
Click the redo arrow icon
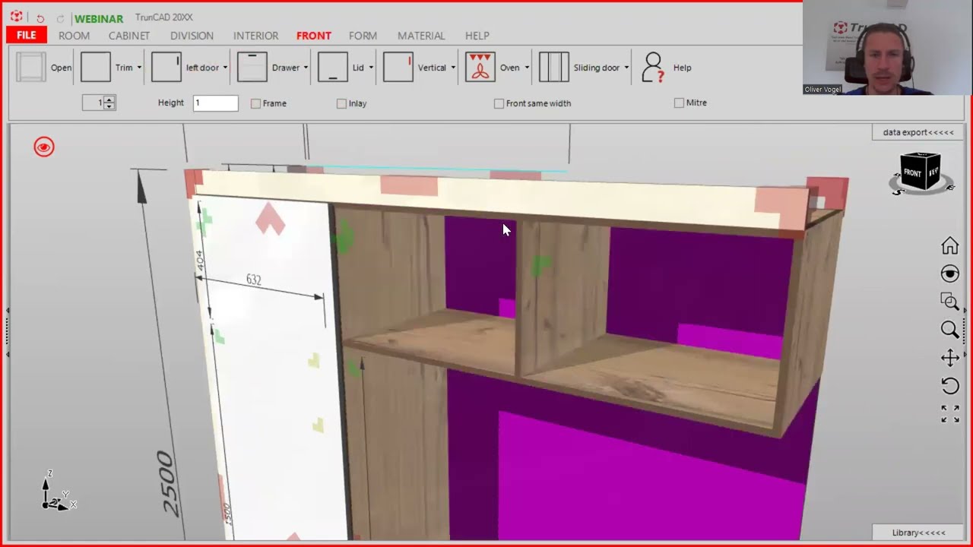pos(61,18)
